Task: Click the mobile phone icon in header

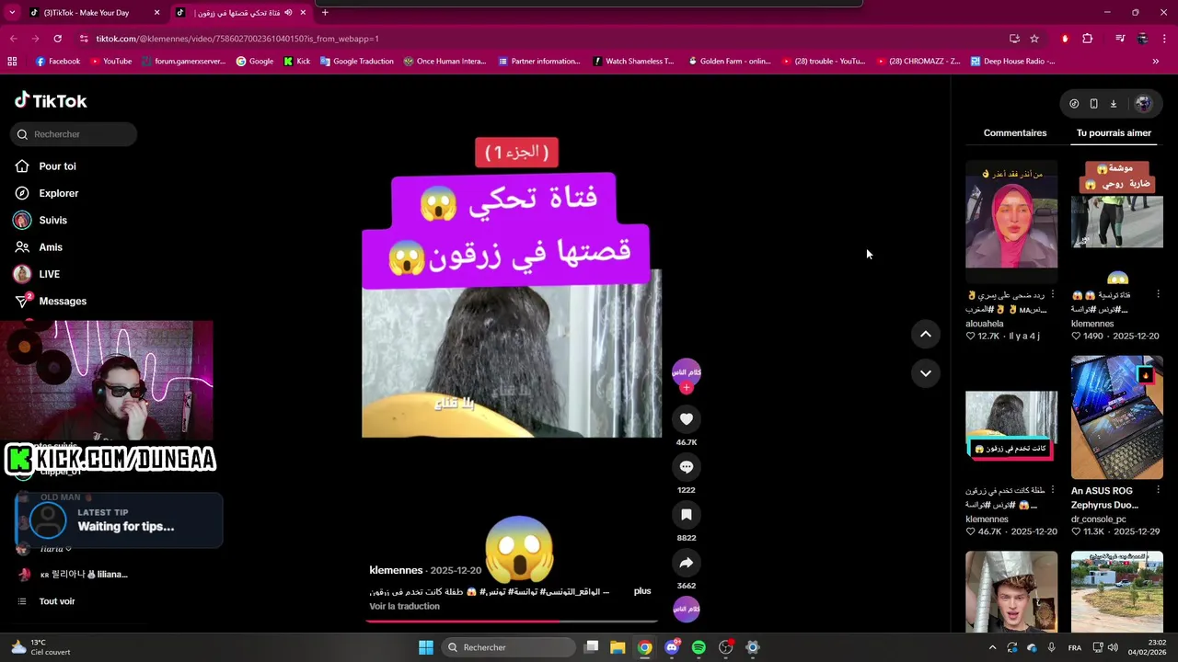Action: click(x=1093, y=104)
